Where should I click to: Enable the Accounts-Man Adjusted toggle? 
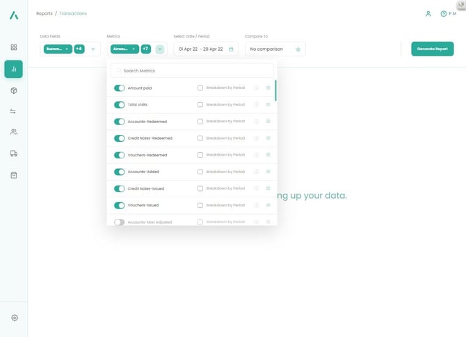[120, 222]
